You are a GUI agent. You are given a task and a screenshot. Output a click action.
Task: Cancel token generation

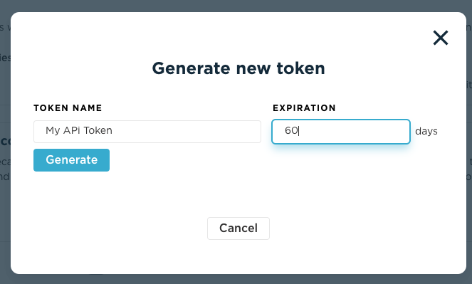point(238,228)
